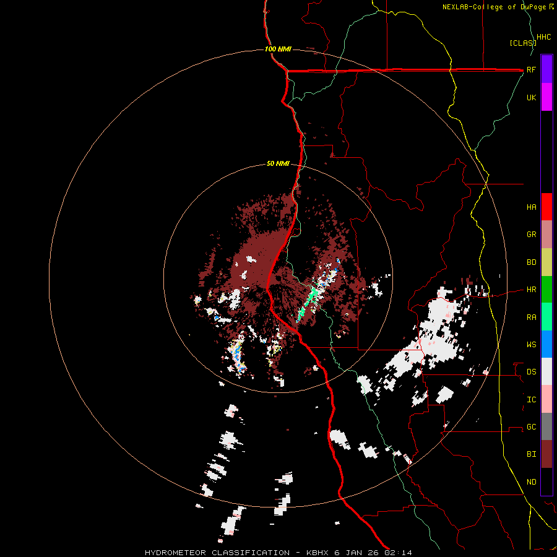Click the HHC product code label
The image size is (557, 557).
point(543,37)
